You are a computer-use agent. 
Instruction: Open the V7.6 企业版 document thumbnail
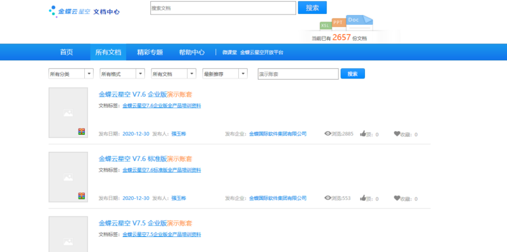pos(68,113)
